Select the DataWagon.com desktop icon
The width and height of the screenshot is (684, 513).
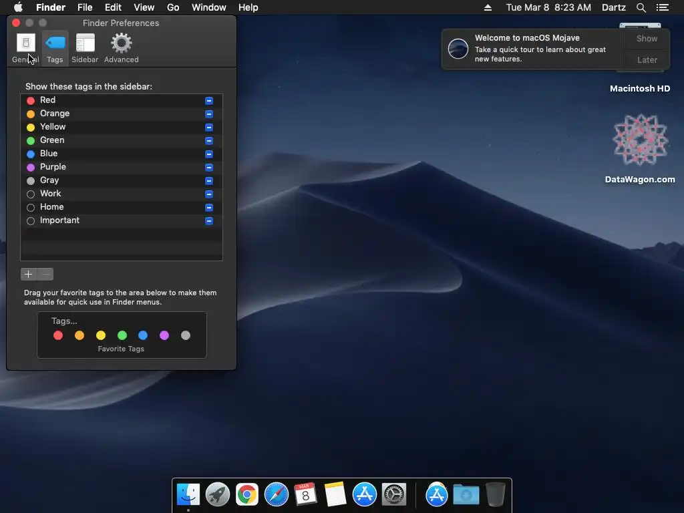point(640,140)
